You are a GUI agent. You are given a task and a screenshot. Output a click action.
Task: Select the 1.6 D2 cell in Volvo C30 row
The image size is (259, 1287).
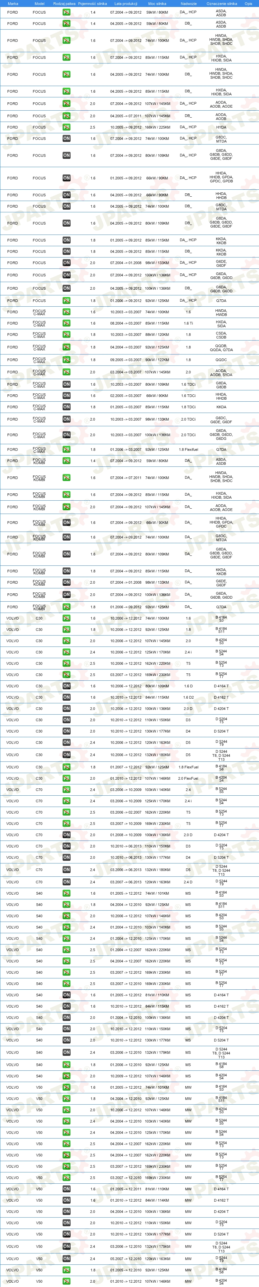click(188, 697)
